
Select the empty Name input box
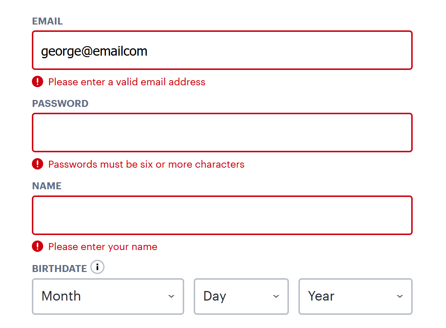(x=222, y=215)
